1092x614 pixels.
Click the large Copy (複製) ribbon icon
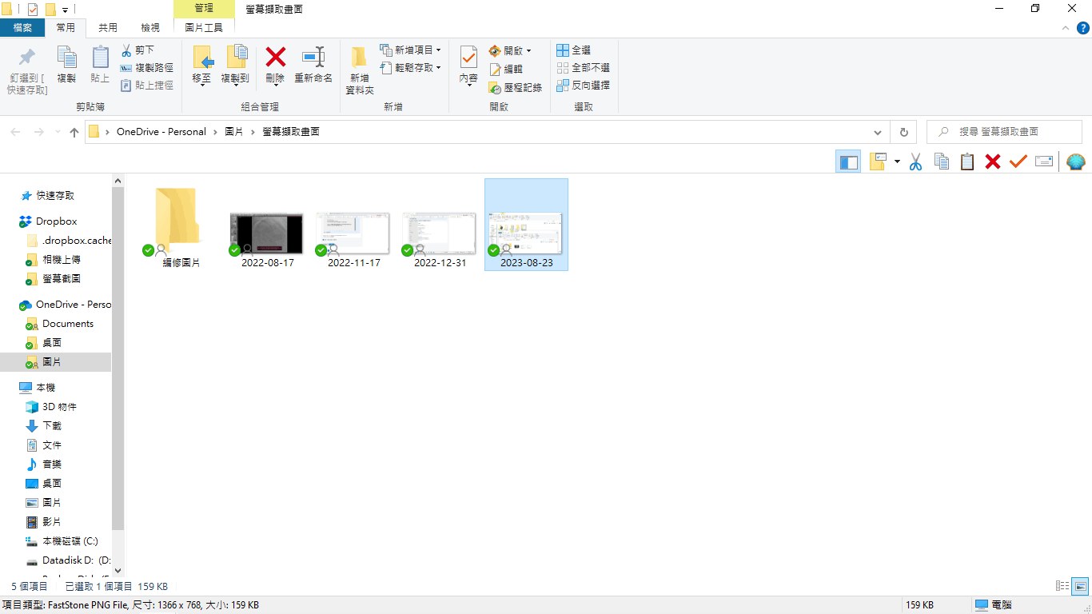66,66
